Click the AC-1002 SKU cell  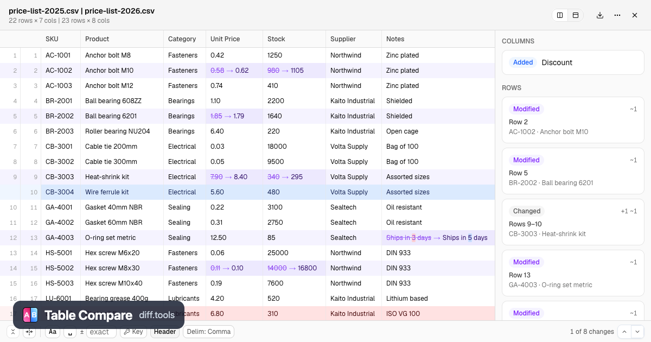61,71
